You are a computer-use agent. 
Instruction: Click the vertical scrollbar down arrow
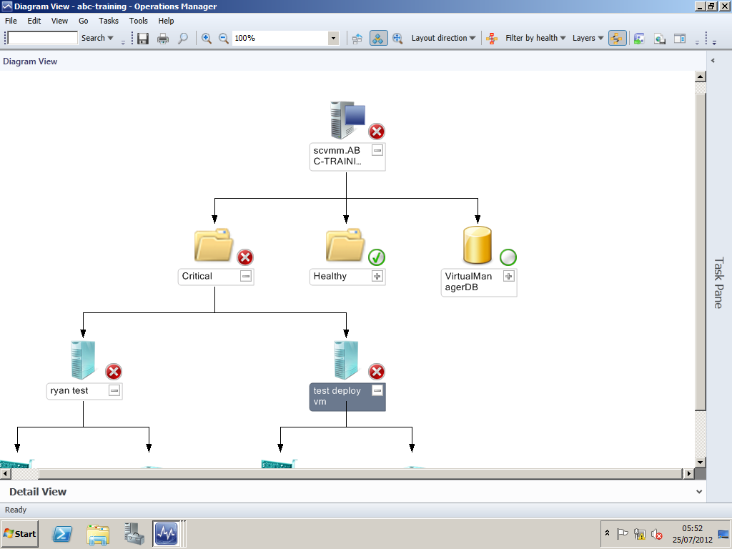[701, 463]
